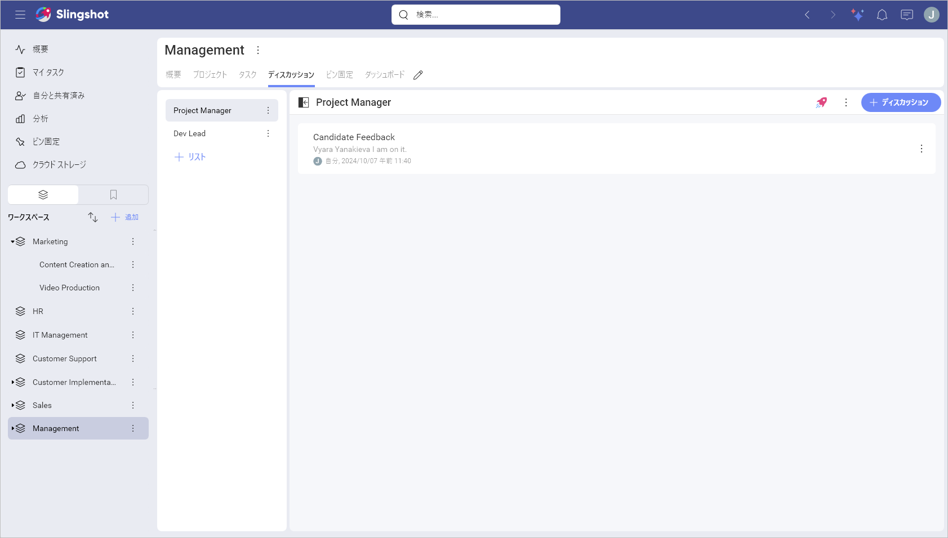Expand the Management workspace
Viewport: 948px width, 538px height.
click(12, 428)
